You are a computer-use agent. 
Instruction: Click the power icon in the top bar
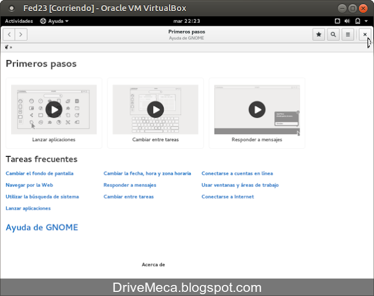358,21
